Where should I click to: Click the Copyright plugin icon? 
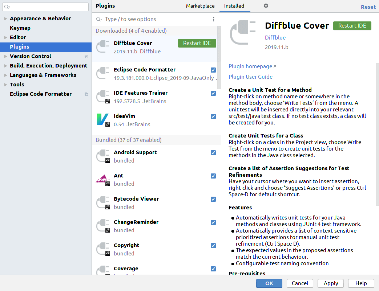pos(103,249)
